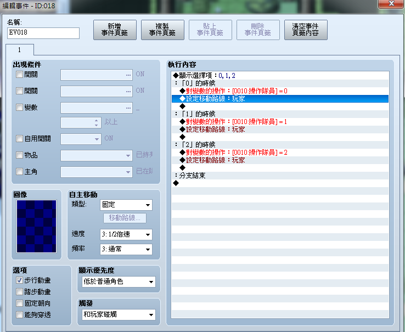Open the 頻率 dropdown showing 通常
This screenshot has width=405, height=332.
point(126,249)
